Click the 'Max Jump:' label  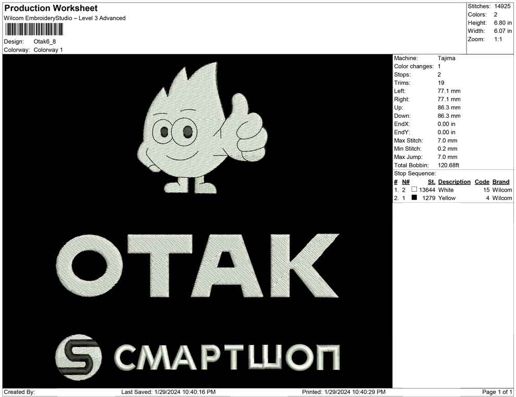tap(409, 157)
